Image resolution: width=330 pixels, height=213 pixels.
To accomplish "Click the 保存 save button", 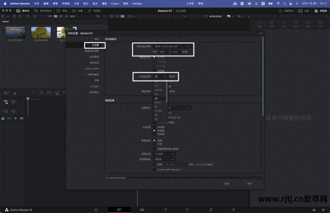I will tap(250, 184).
